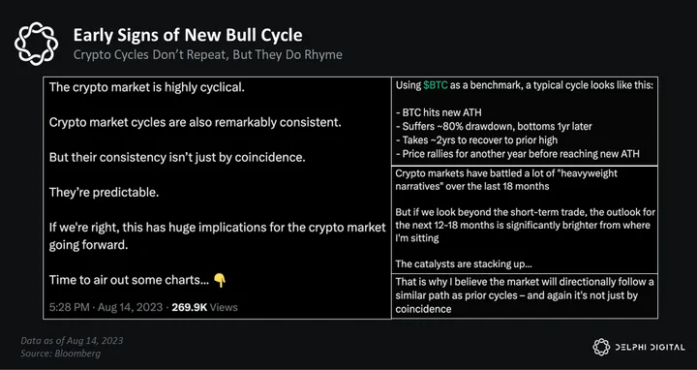The image size is (697, 370).
Task: Click the 5:28 PM Aug 14, 2023 timestamp
Action: (x=106, y=307)
